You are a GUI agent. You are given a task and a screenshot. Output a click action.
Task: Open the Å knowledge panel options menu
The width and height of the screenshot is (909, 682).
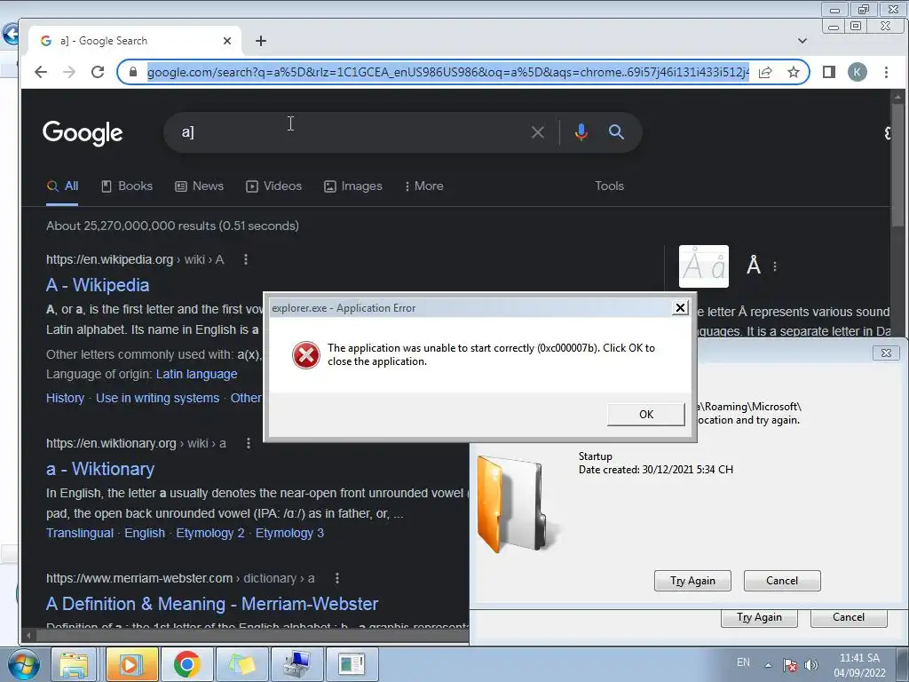(x=775, y=266)
